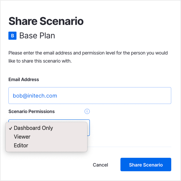
Task: Click the blue B scenario badge
Action: click(12, 36)
